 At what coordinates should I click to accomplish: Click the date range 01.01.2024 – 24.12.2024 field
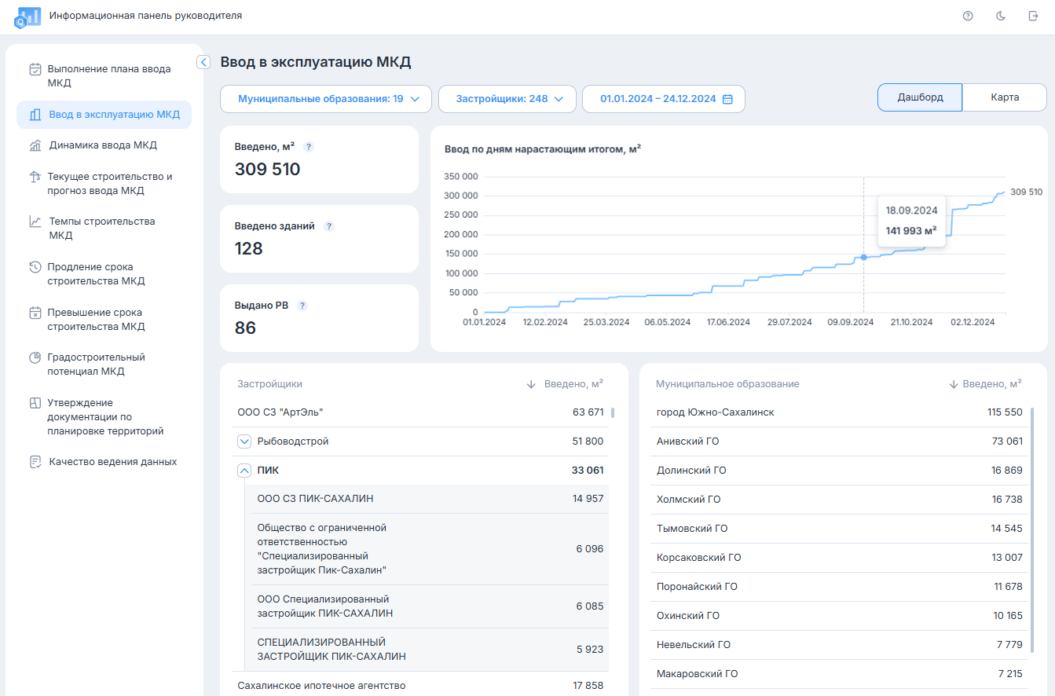pyautogui.click(x=664, y=99)
